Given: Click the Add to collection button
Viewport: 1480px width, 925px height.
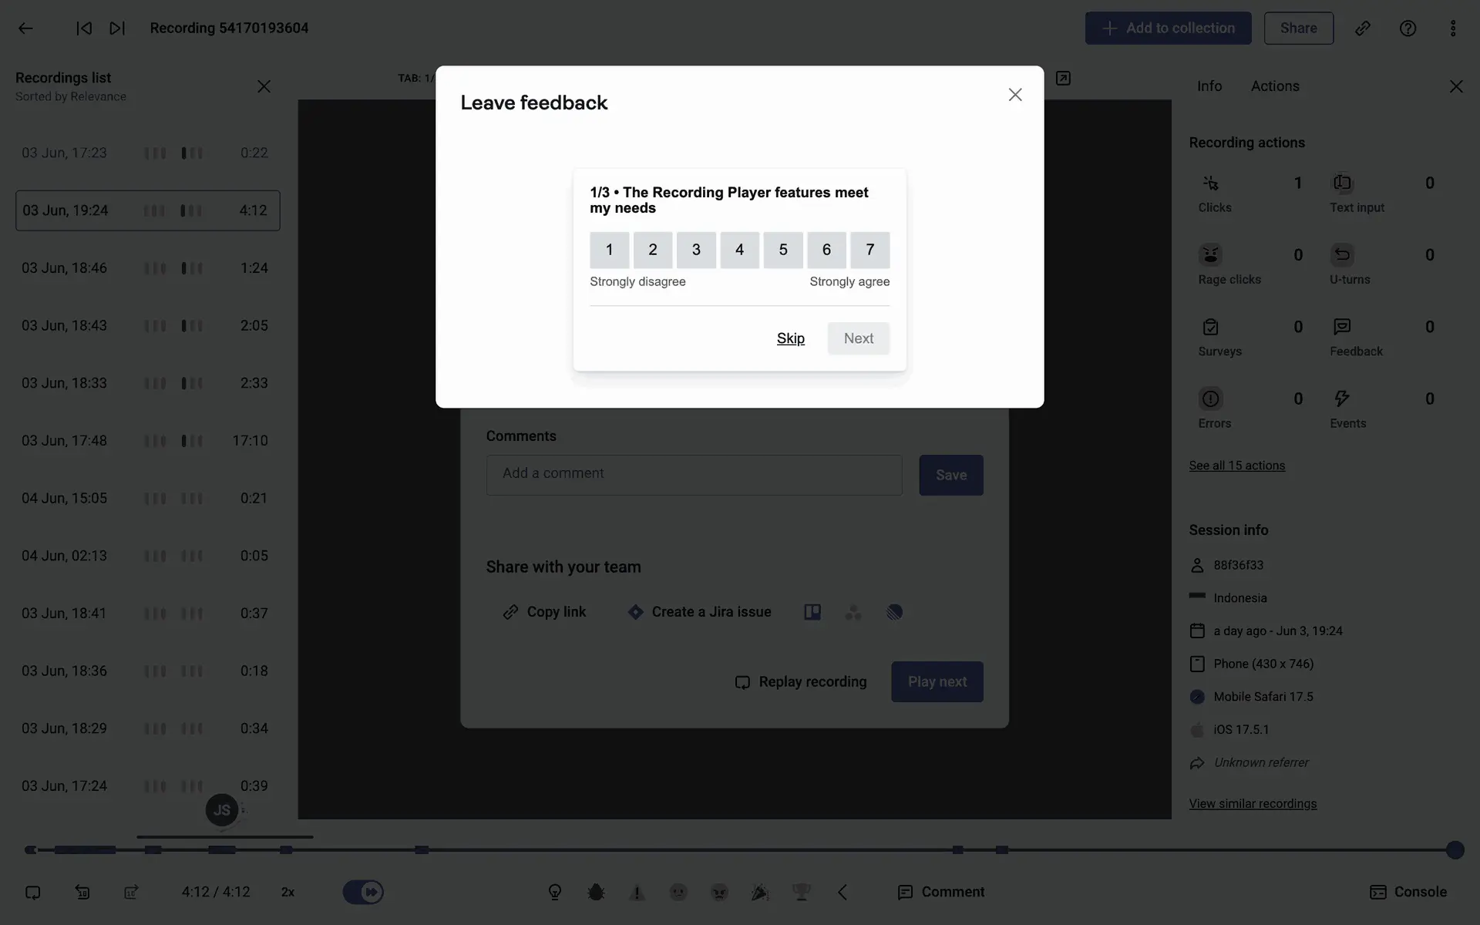Looking at the screenshot, I should 1168,29.
